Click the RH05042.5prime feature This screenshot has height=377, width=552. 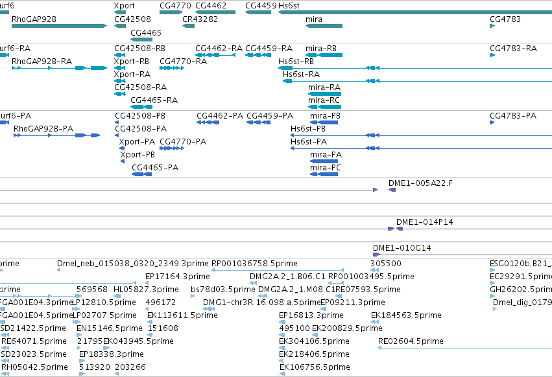(x=5, y=374)
